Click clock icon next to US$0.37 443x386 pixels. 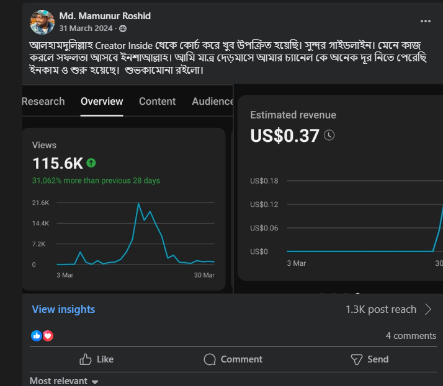(329, 135)
